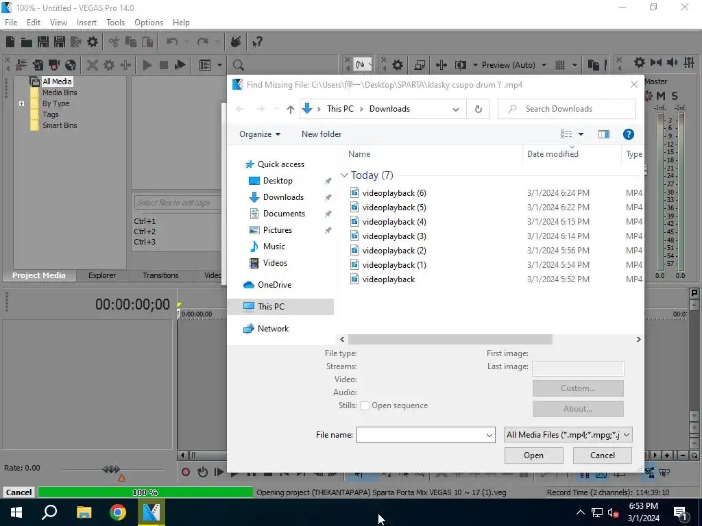This screenshot has width=702, height=526.
Task: Check the Open sequence checkbox
Action: [365, 405]
